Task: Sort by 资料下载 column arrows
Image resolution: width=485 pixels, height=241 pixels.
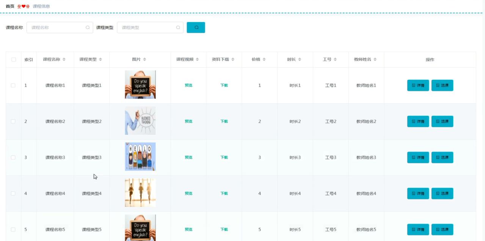Action: pos(233,60)
